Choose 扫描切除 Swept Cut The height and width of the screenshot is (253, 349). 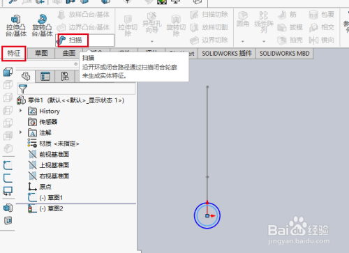pos(209,15)
